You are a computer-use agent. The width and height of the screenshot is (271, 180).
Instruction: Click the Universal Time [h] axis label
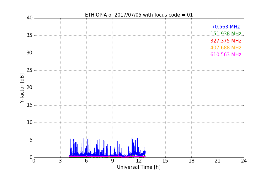tap(139, 167)
